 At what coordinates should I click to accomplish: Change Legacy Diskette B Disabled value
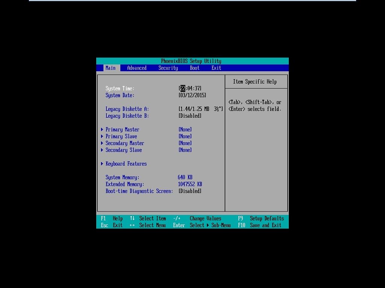tap(190, 116)
